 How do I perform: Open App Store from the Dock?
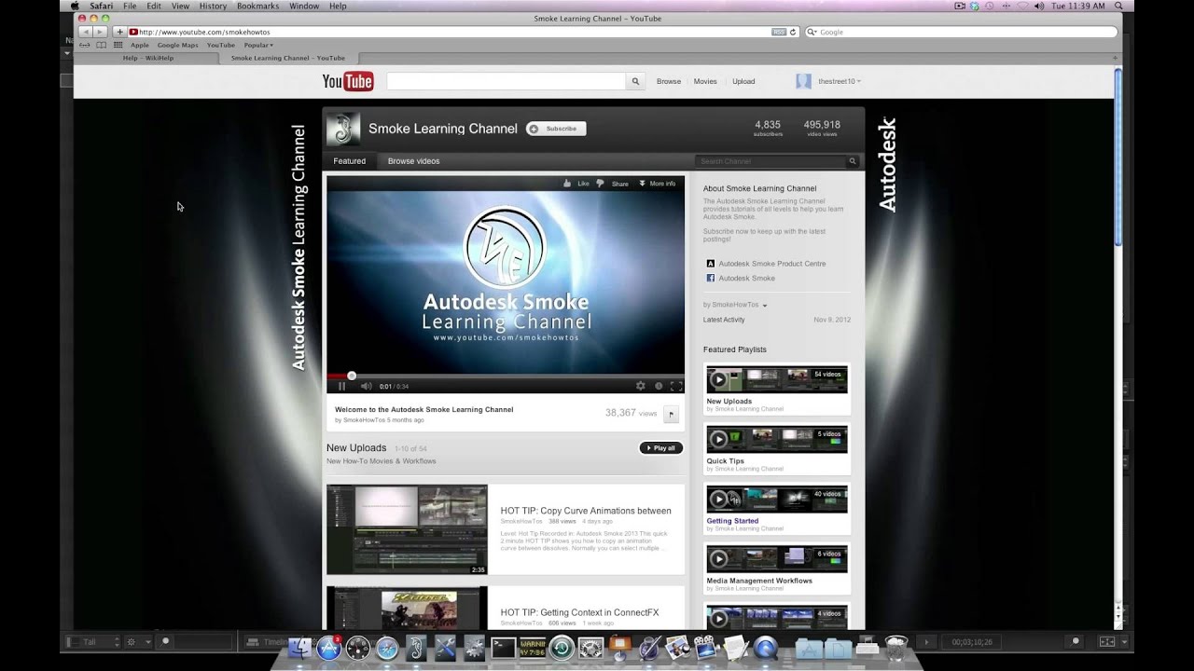coord(328,648)
